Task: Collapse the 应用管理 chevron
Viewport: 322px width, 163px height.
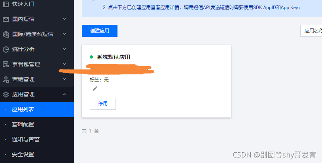Action: click(64, 94)
